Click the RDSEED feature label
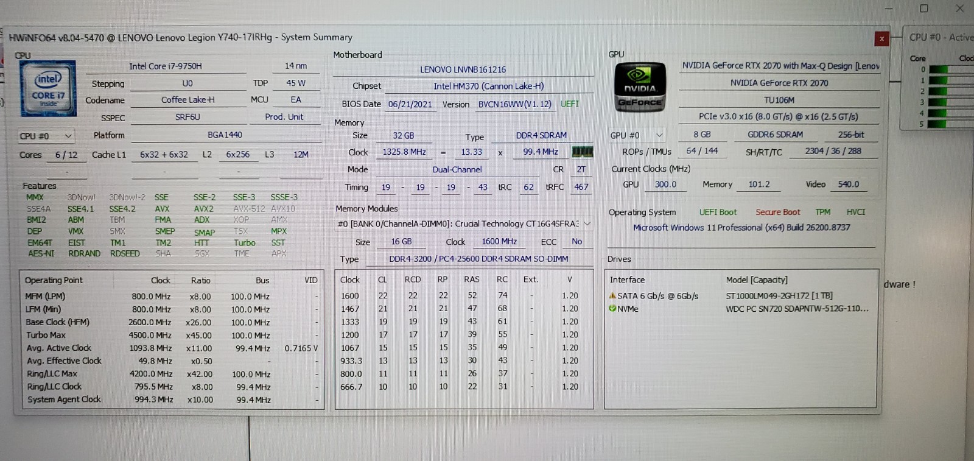 pos(125,253)
